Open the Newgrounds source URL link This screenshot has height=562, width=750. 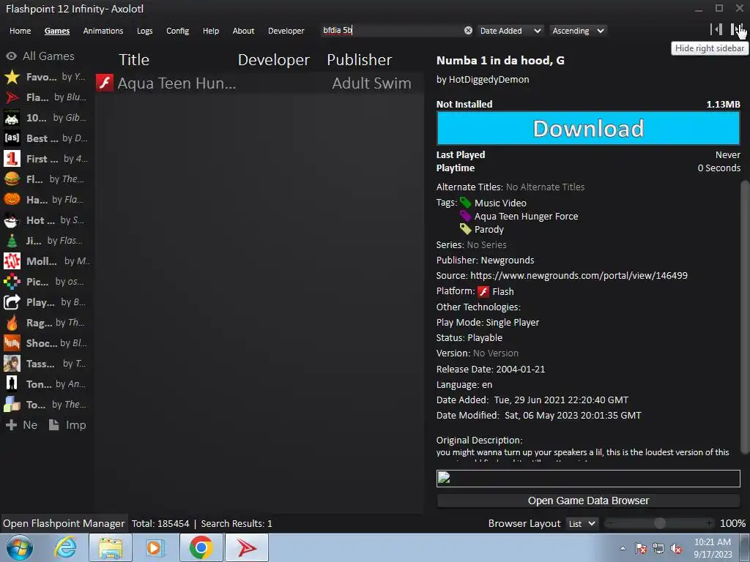579,276
